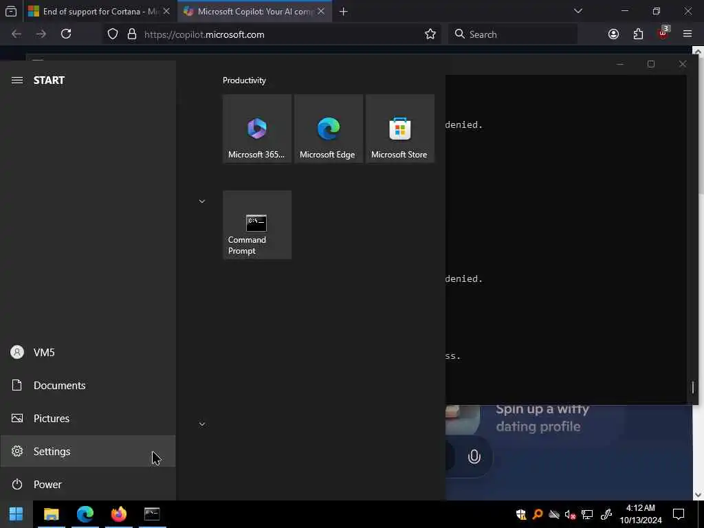Open the Power options menu

coord(88,485)
